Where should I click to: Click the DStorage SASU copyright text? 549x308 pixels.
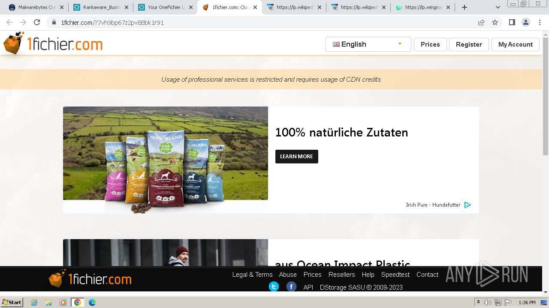click(361, 287)
